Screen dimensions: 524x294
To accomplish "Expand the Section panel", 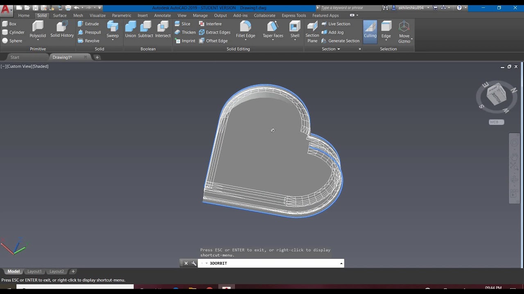I will (331, 49).
